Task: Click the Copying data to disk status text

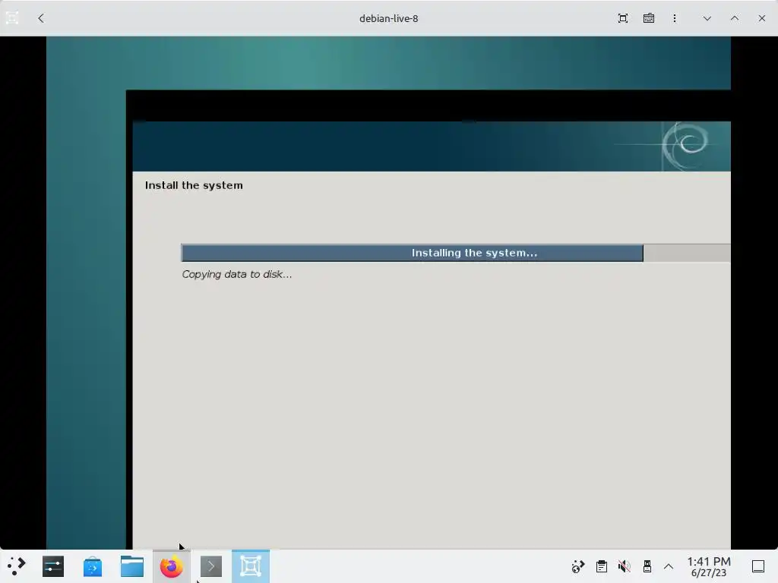Action: click(237, 274)
